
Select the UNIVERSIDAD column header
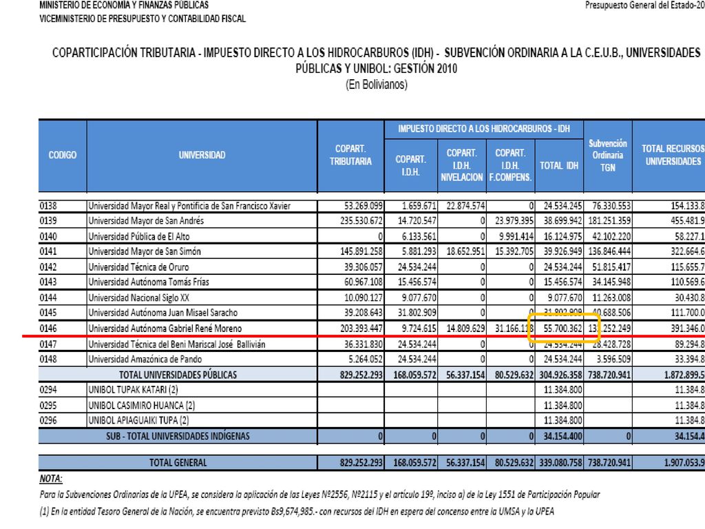tap(202, 156)
